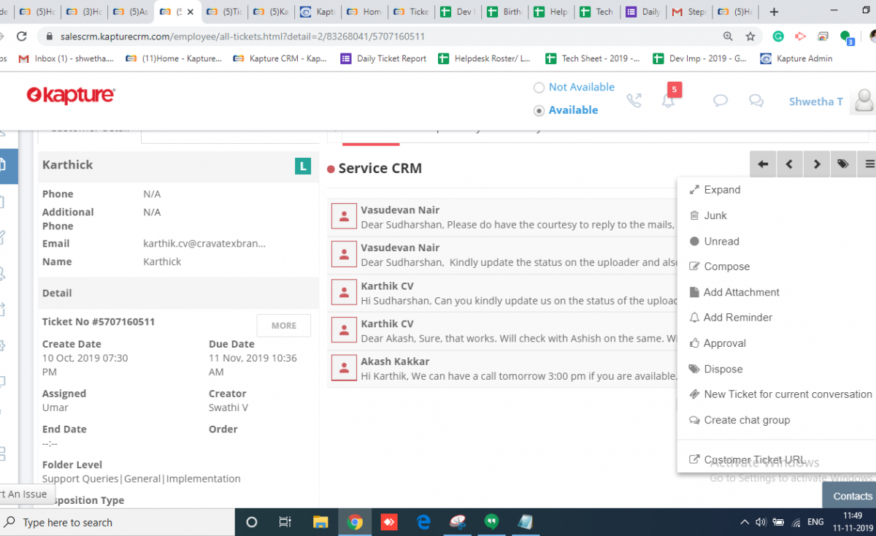Click the Shwetha T profile avatar
The height and width of the screenshot is (536, 876).
click(x=864, y=101)
